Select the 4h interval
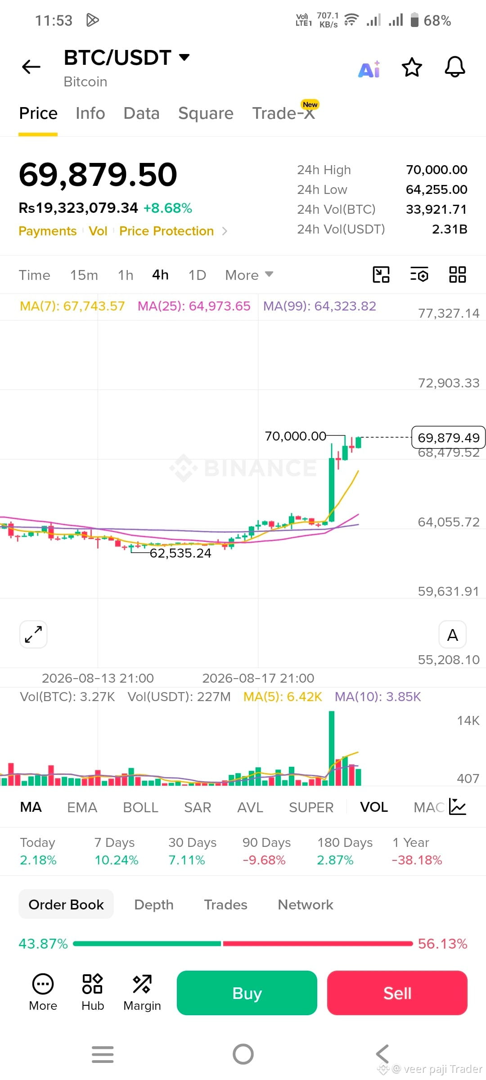Screen dimensions: 486x1080 click(160, 275)
